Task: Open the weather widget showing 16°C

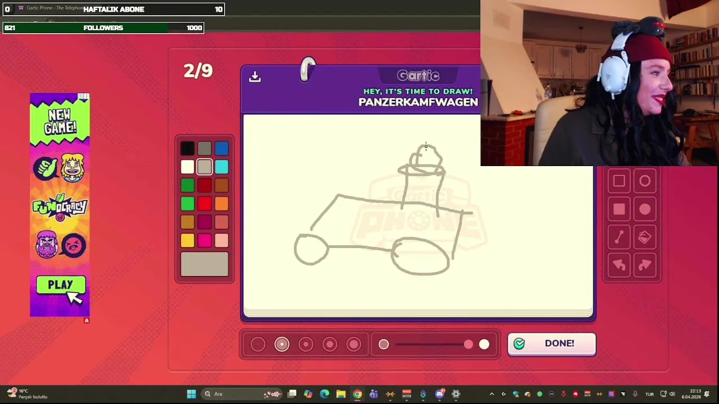Action: (x=26, y=394)
